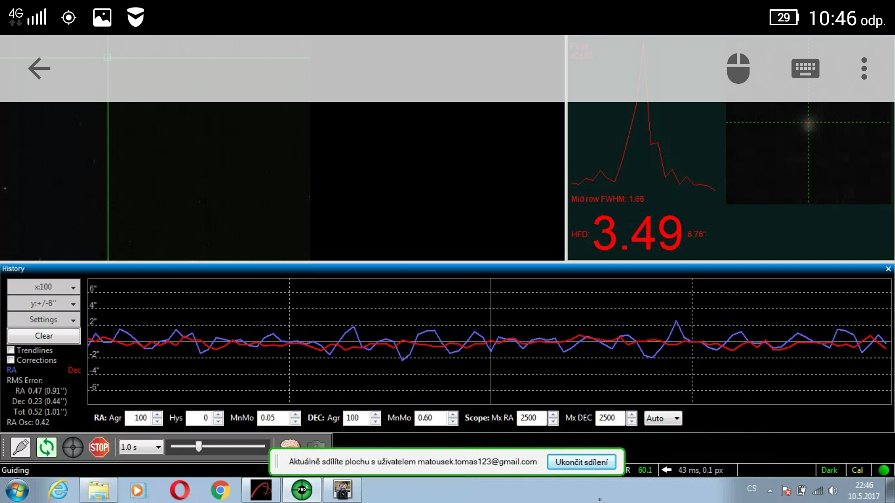Click the back arrow navigation icon
The image size is (895, 503).
pyautogui.click(x=39, y=68)
